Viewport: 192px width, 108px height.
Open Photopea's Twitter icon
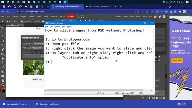[160, 16]
